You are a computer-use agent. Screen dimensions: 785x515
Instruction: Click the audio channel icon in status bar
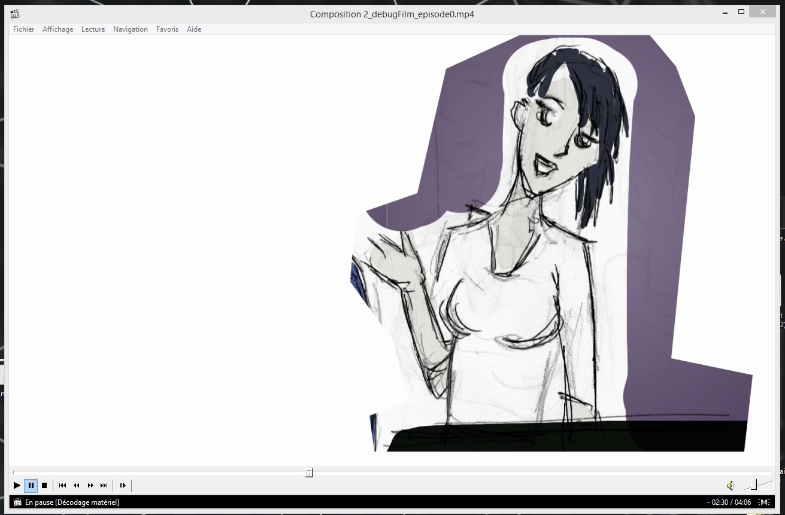pos(764,502)
